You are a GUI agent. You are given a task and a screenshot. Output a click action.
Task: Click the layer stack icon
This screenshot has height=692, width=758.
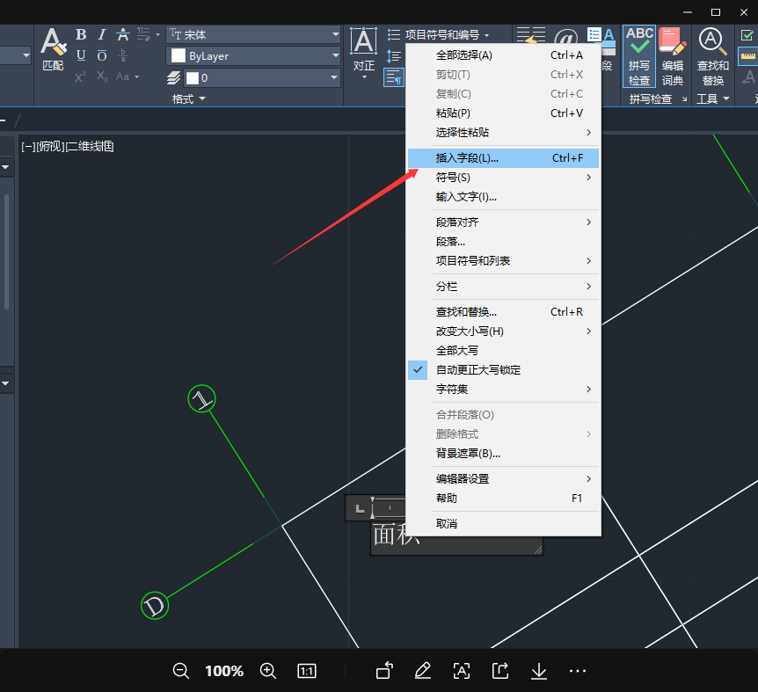173,77
